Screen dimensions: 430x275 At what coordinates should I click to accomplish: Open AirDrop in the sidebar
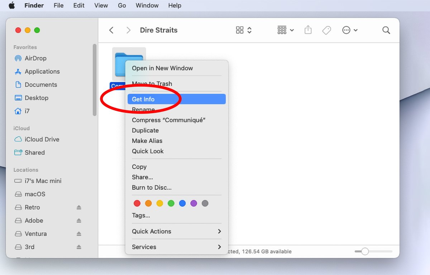click(35, 58)
